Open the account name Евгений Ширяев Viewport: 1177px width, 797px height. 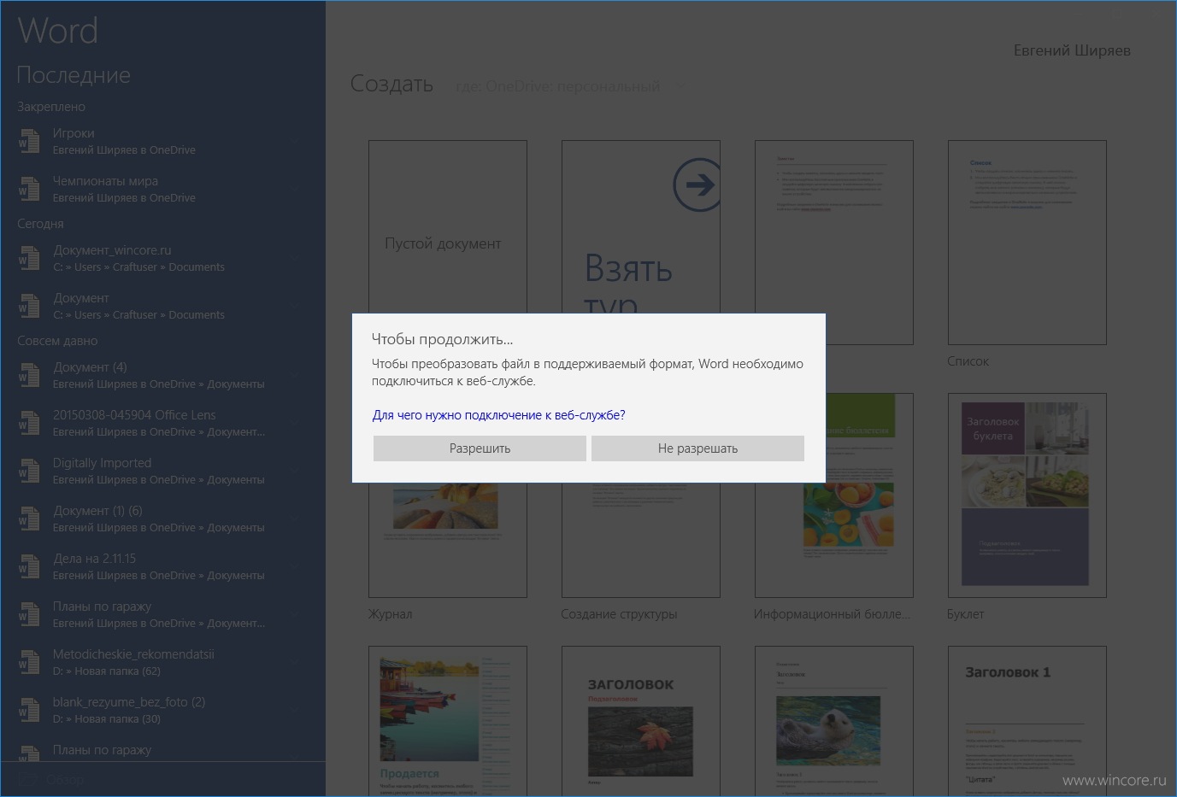point(1072,50)
